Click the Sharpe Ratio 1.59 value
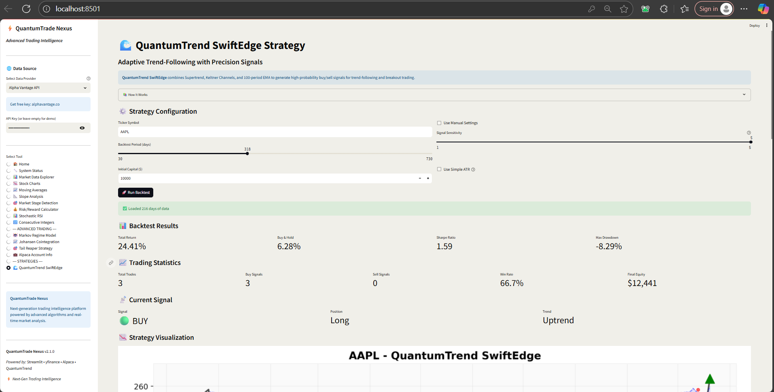Image resolution: width=774 pixels, height=392 pixels. pos(444,246)
